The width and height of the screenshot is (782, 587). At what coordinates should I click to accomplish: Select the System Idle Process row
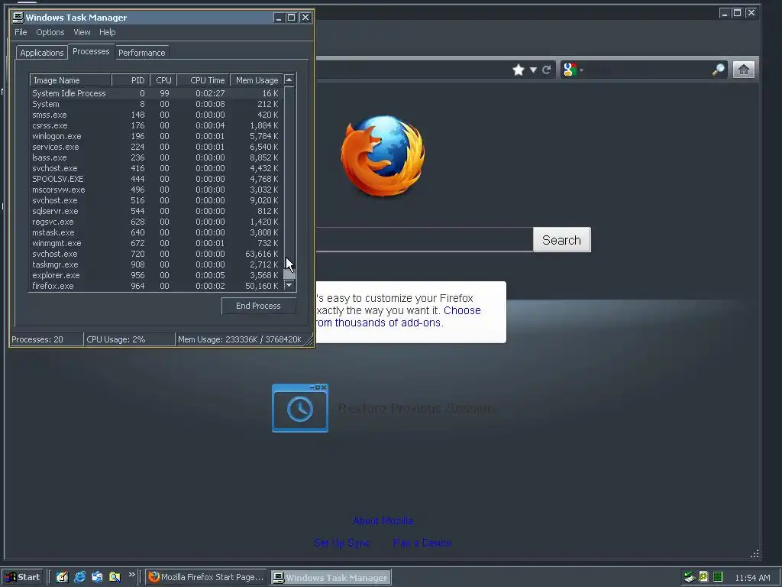point(156,93)
